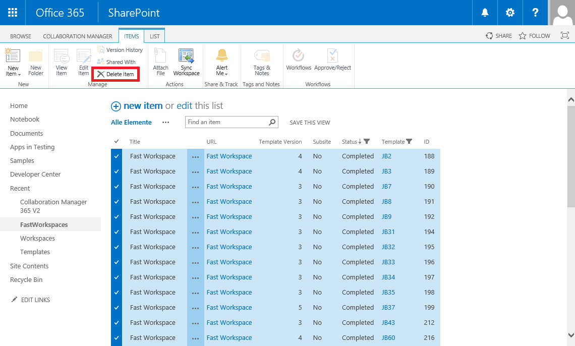Open the ellipsis menu for row JB8
Screen dimensions: 575x346
coord(196,202)
